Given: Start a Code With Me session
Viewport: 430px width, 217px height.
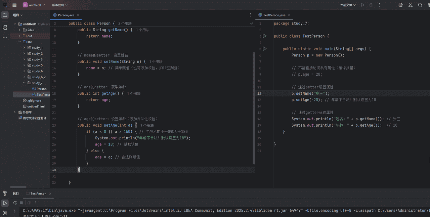Looking at the screenshot, I should [x=411, y=5].
